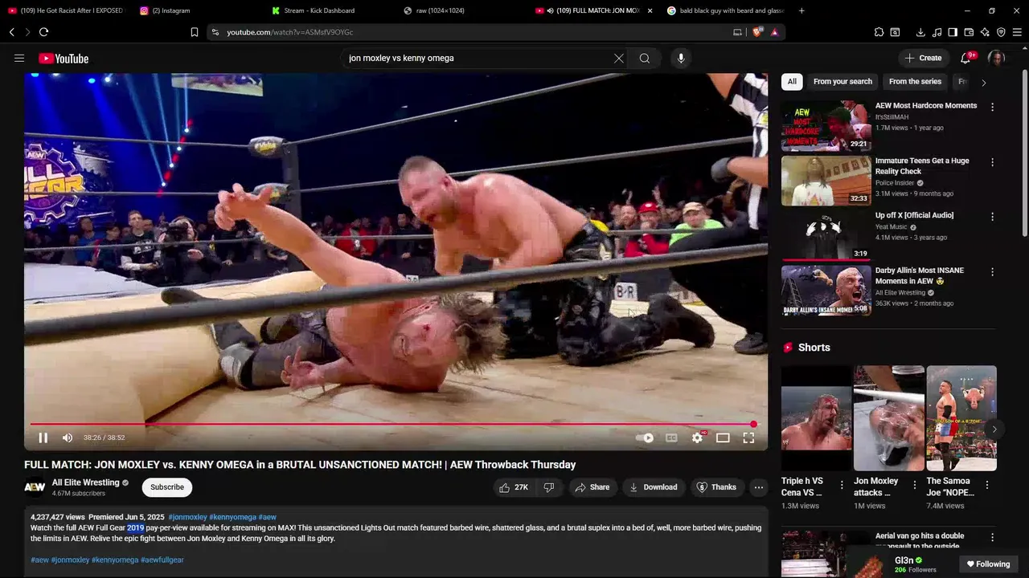1029x578 pixels.
Task: Bookmark this page
Action: [x=194, y=32]
